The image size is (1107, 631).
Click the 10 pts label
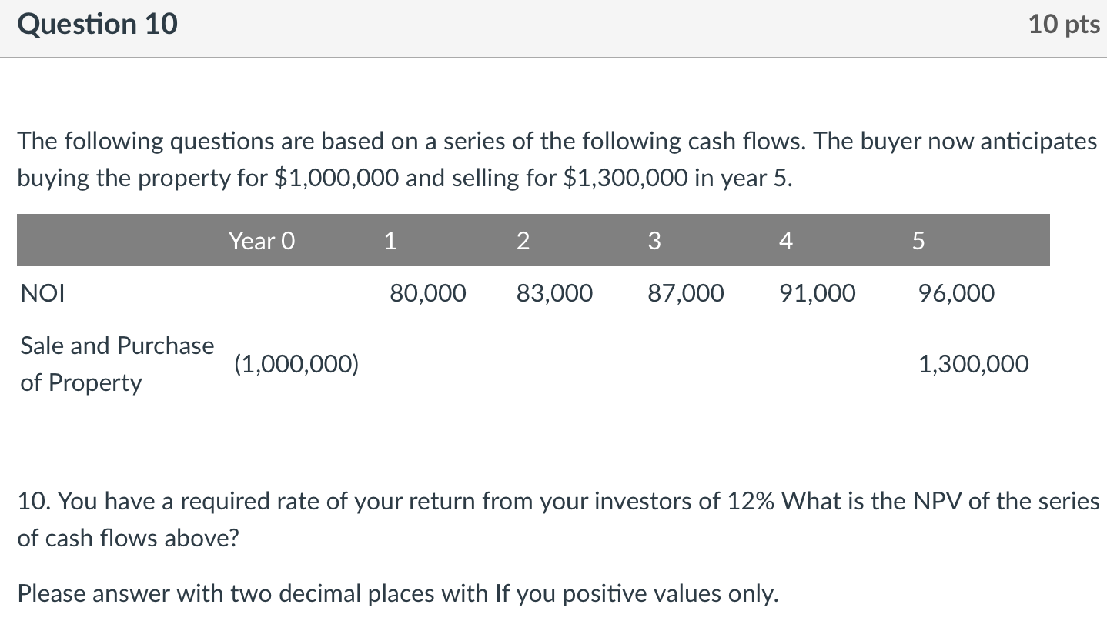(1064, 25)
